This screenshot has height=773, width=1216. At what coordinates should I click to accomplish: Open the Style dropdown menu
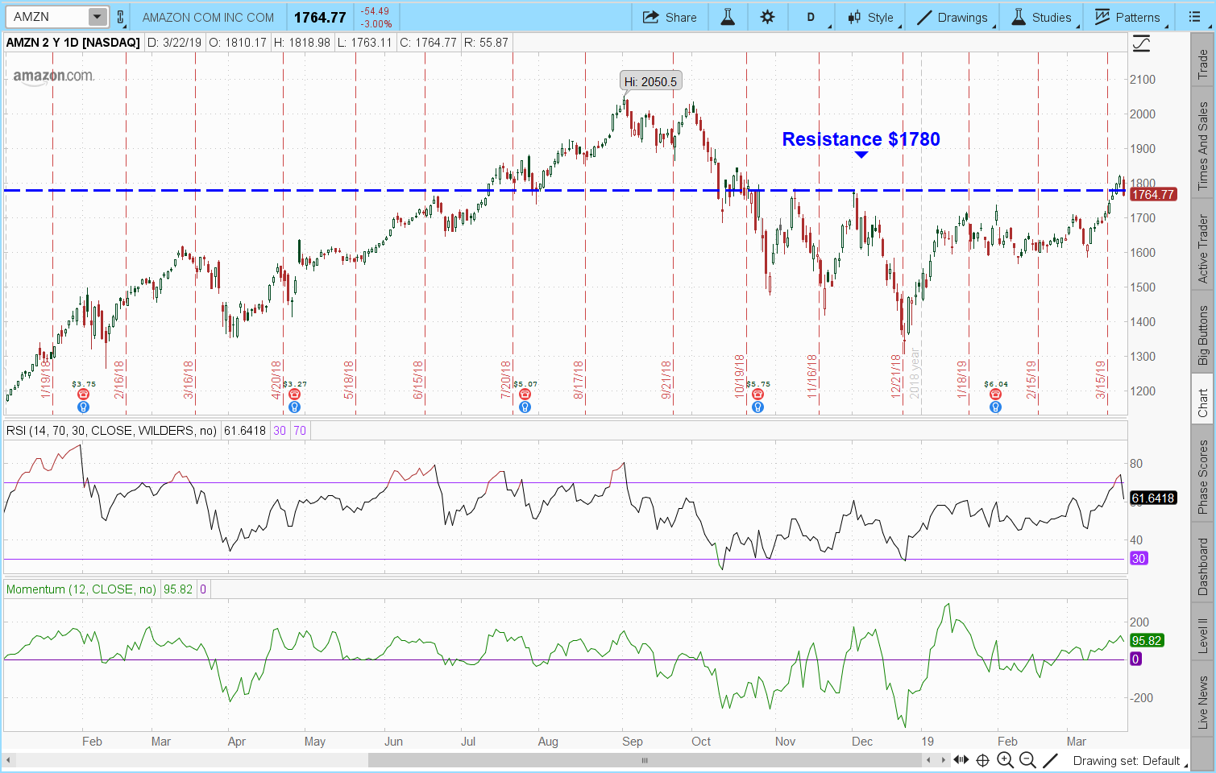[x=872, y=17]
